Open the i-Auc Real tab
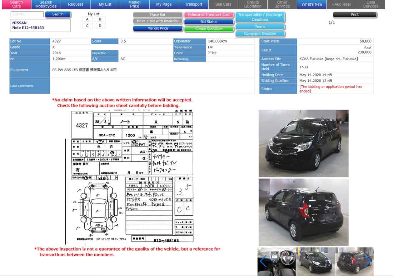 point(341,4)
